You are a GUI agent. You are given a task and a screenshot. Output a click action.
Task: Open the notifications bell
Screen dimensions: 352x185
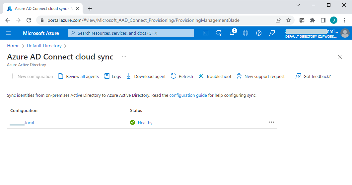[x=232, y=33]
